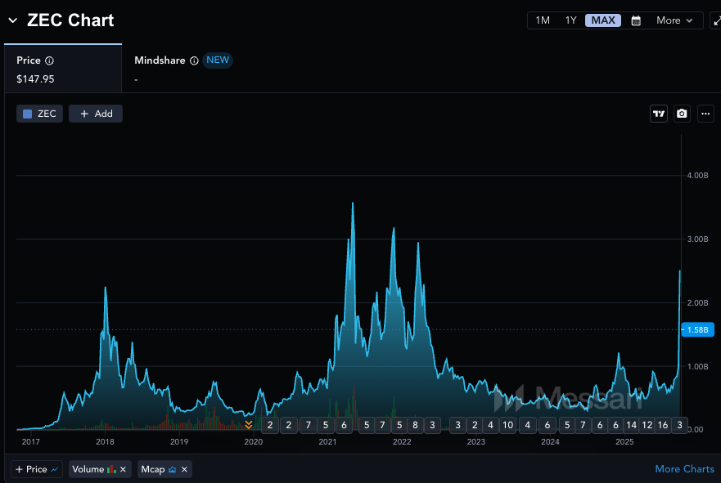Click the $147.95 price value
This screenshot has width=721, height=483.
pyautogui.click(x=35, y=79)
